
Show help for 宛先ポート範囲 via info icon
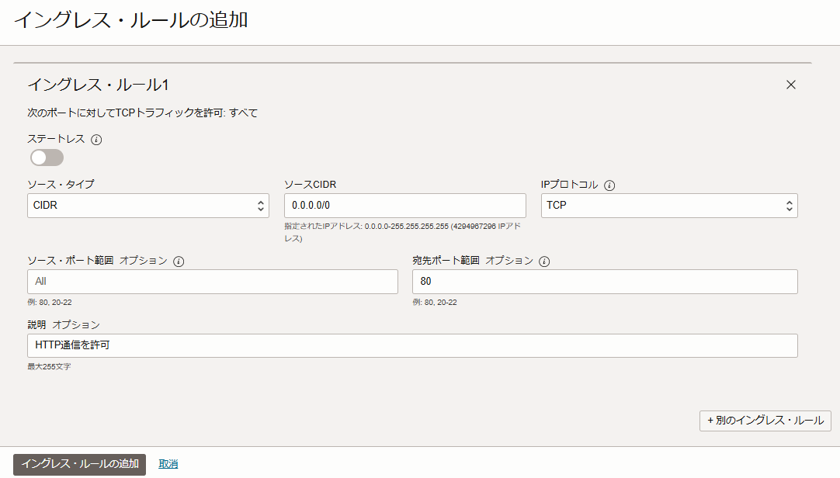(x=545, y=262)
